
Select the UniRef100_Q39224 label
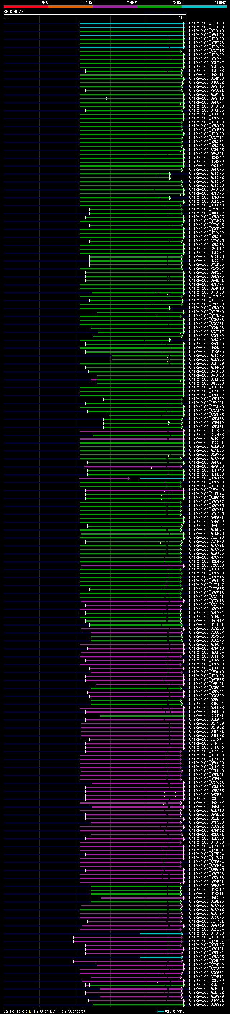tap(206, 929)
